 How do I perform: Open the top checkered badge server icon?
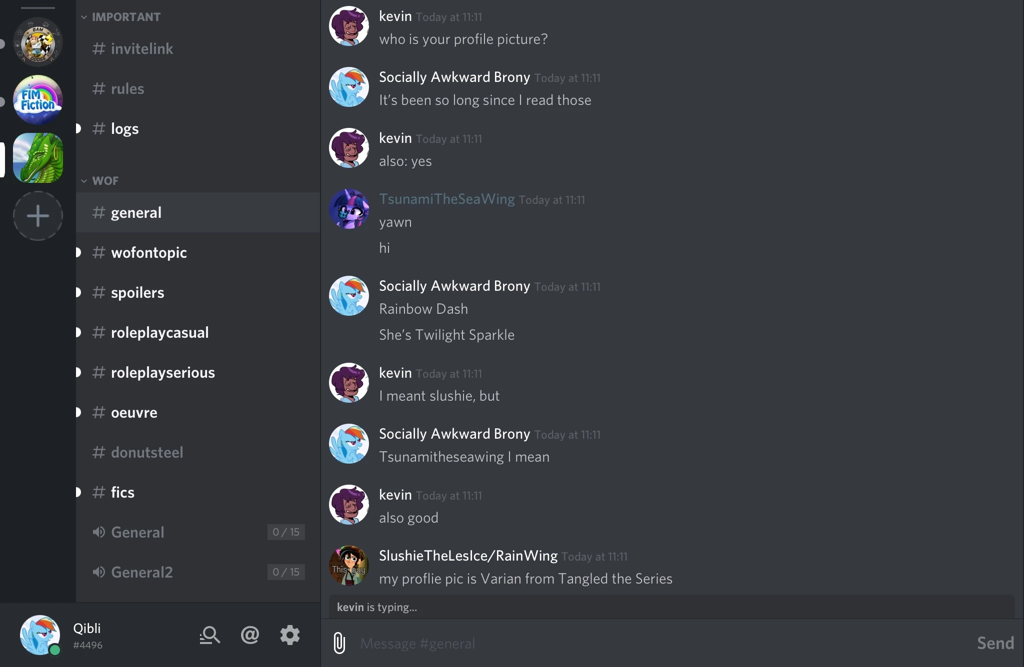coord(38,42)
